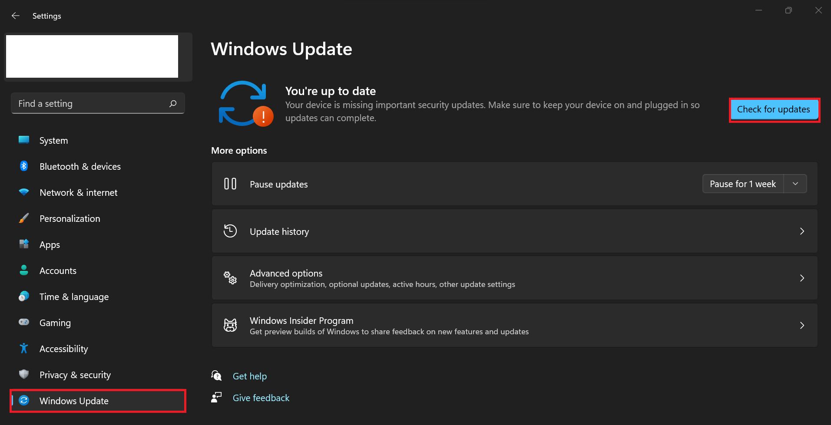
Task: Click the Privacy shield icon
Action: click(x=24, y=374)
